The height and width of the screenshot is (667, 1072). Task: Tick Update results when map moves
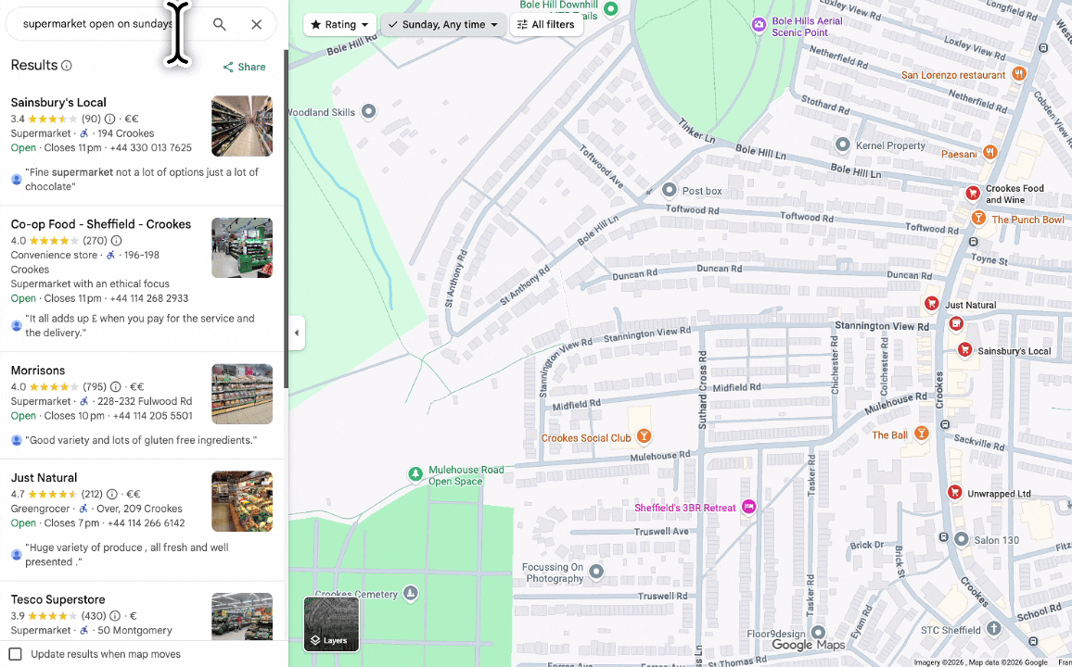coord(15,654)
